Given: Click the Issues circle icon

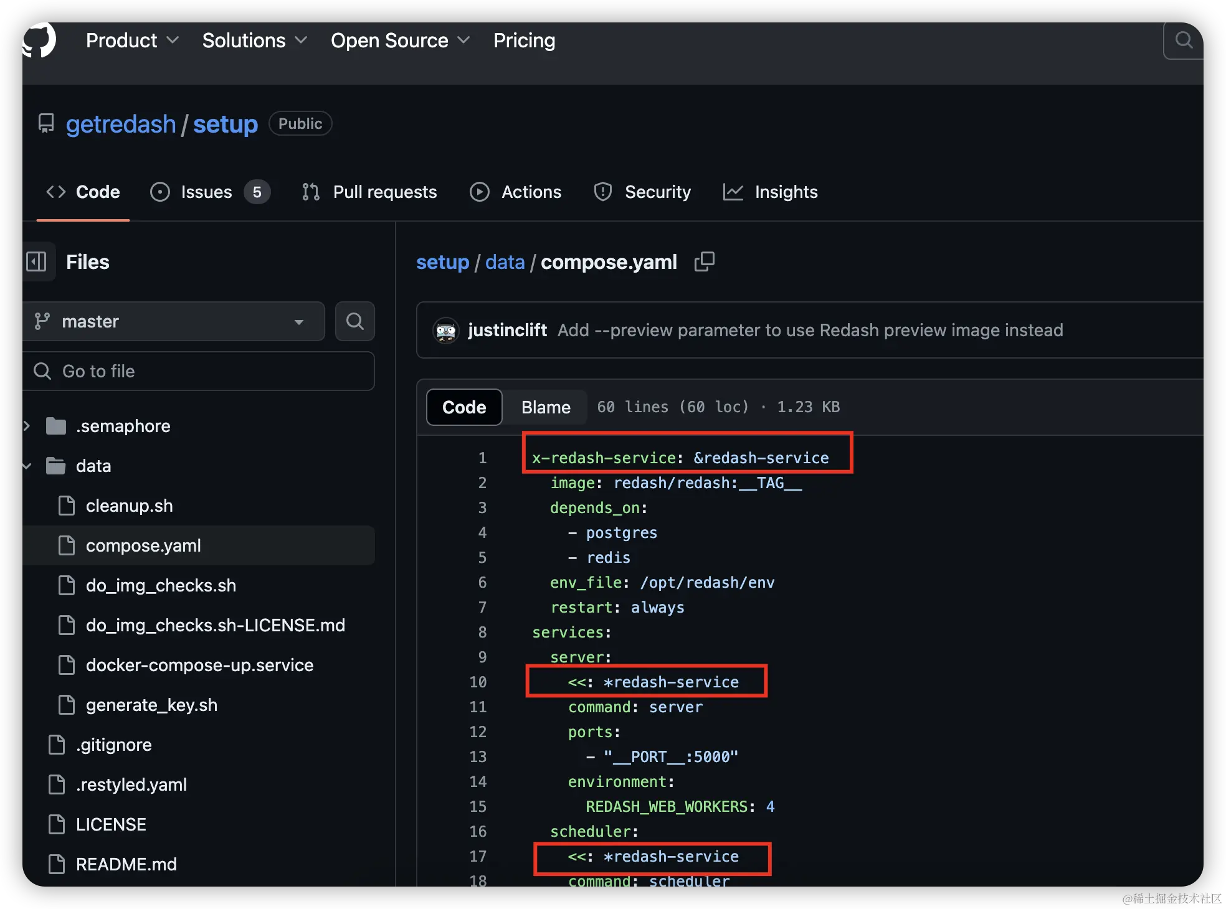Looking at the screenshot, I should pyautogui.click(x=160, y=192).
